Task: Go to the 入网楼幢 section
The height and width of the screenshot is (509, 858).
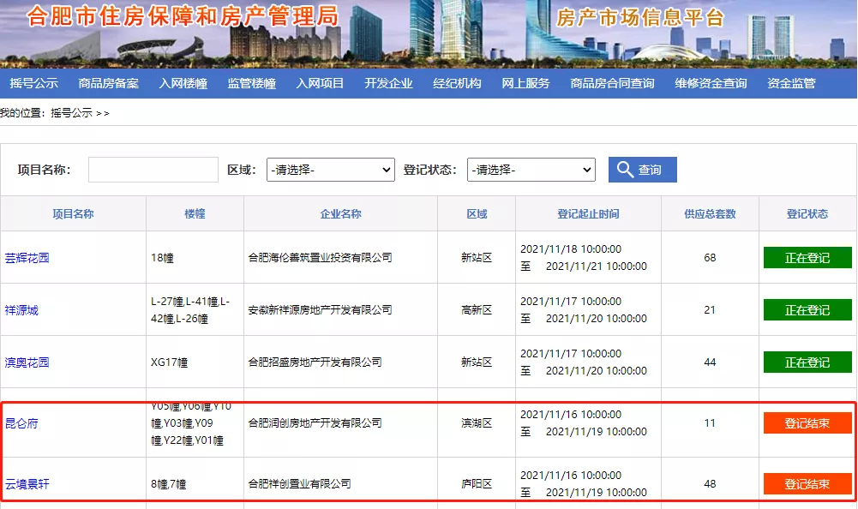Action: [x=183, y=83]
